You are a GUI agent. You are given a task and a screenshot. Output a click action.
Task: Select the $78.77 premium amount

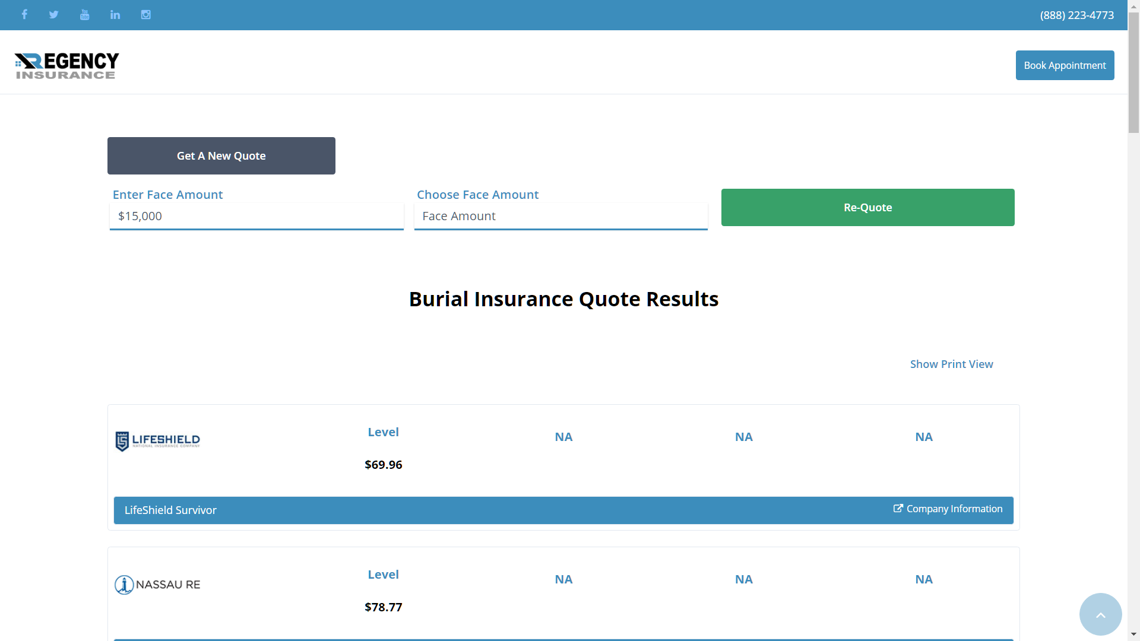tap(383, 607)
